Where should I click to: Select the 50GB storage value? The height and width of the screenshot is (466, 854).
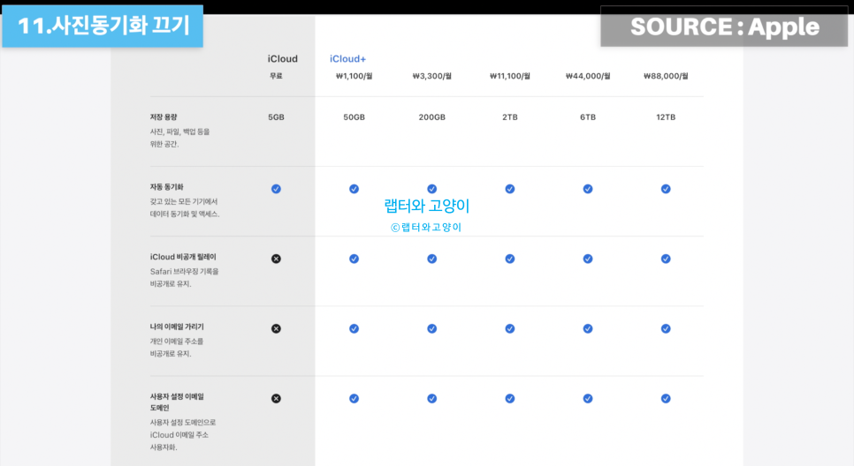tap(354, 117)
